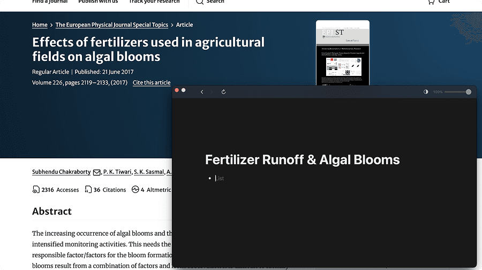The image size is (482, 270).
Task: Place cursor in the empty List bullet
Action: [220, 178]
